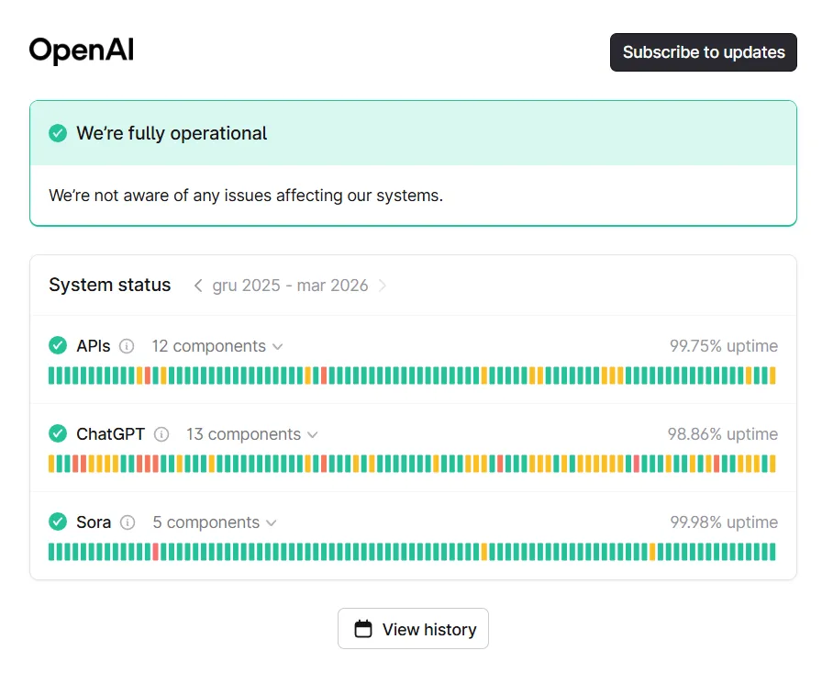This screenshot has width=822, height=673.
Task: Click the green check icon beside APIs
Action: coord(58,345)
